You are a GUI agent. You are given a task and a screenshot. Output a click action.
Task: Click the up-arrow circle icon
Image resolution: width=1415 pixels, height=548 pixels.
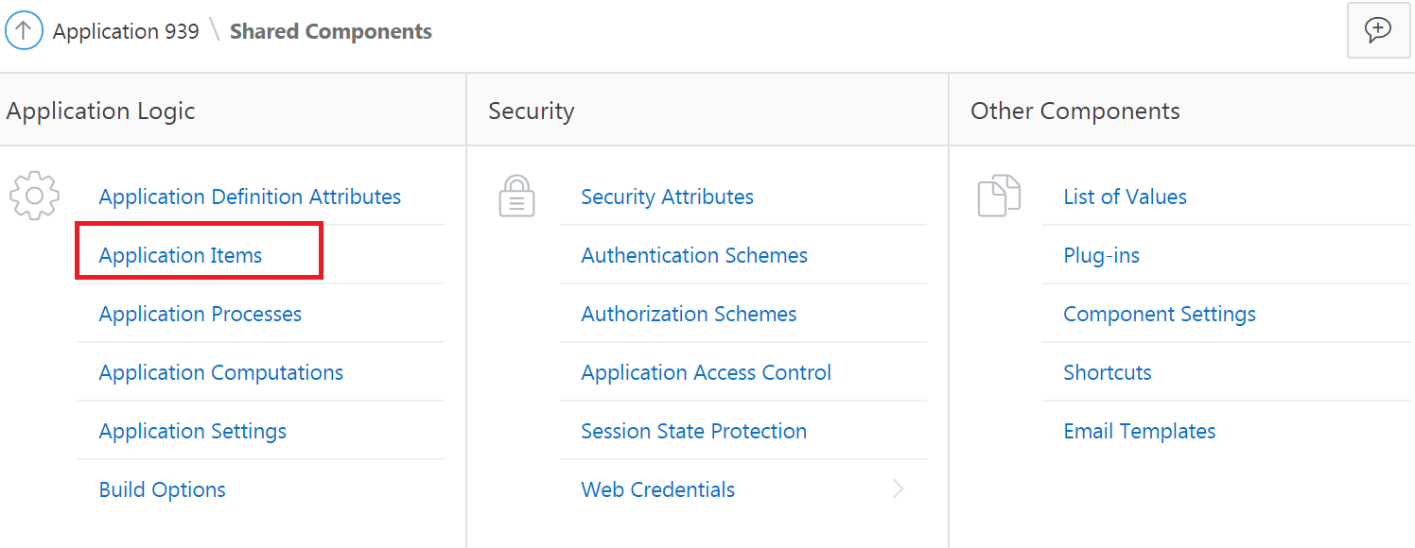point(25,31)
